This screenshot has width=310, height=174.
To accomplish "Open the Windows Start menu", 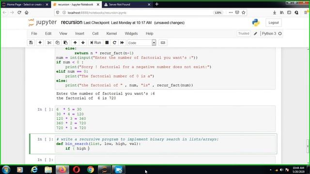I will (x=6, y=170).
